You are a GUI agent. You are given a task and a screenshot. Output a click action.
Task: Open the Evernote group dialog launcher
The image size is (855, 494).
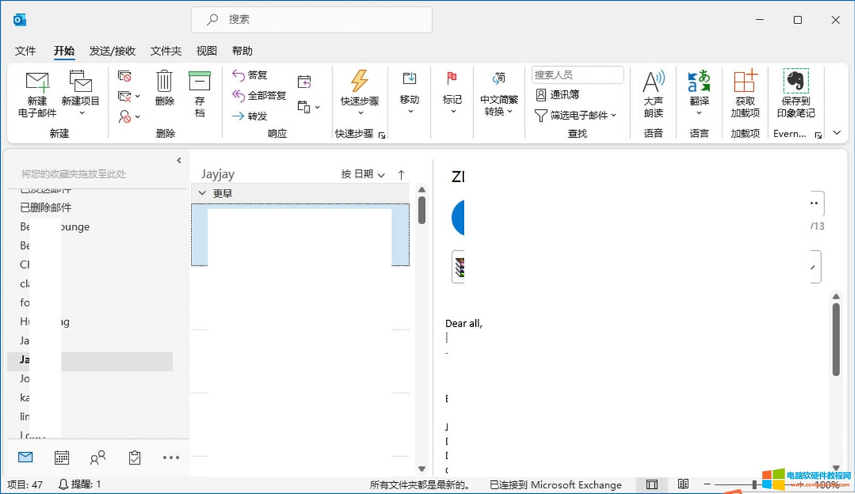(x=818, y=135)
